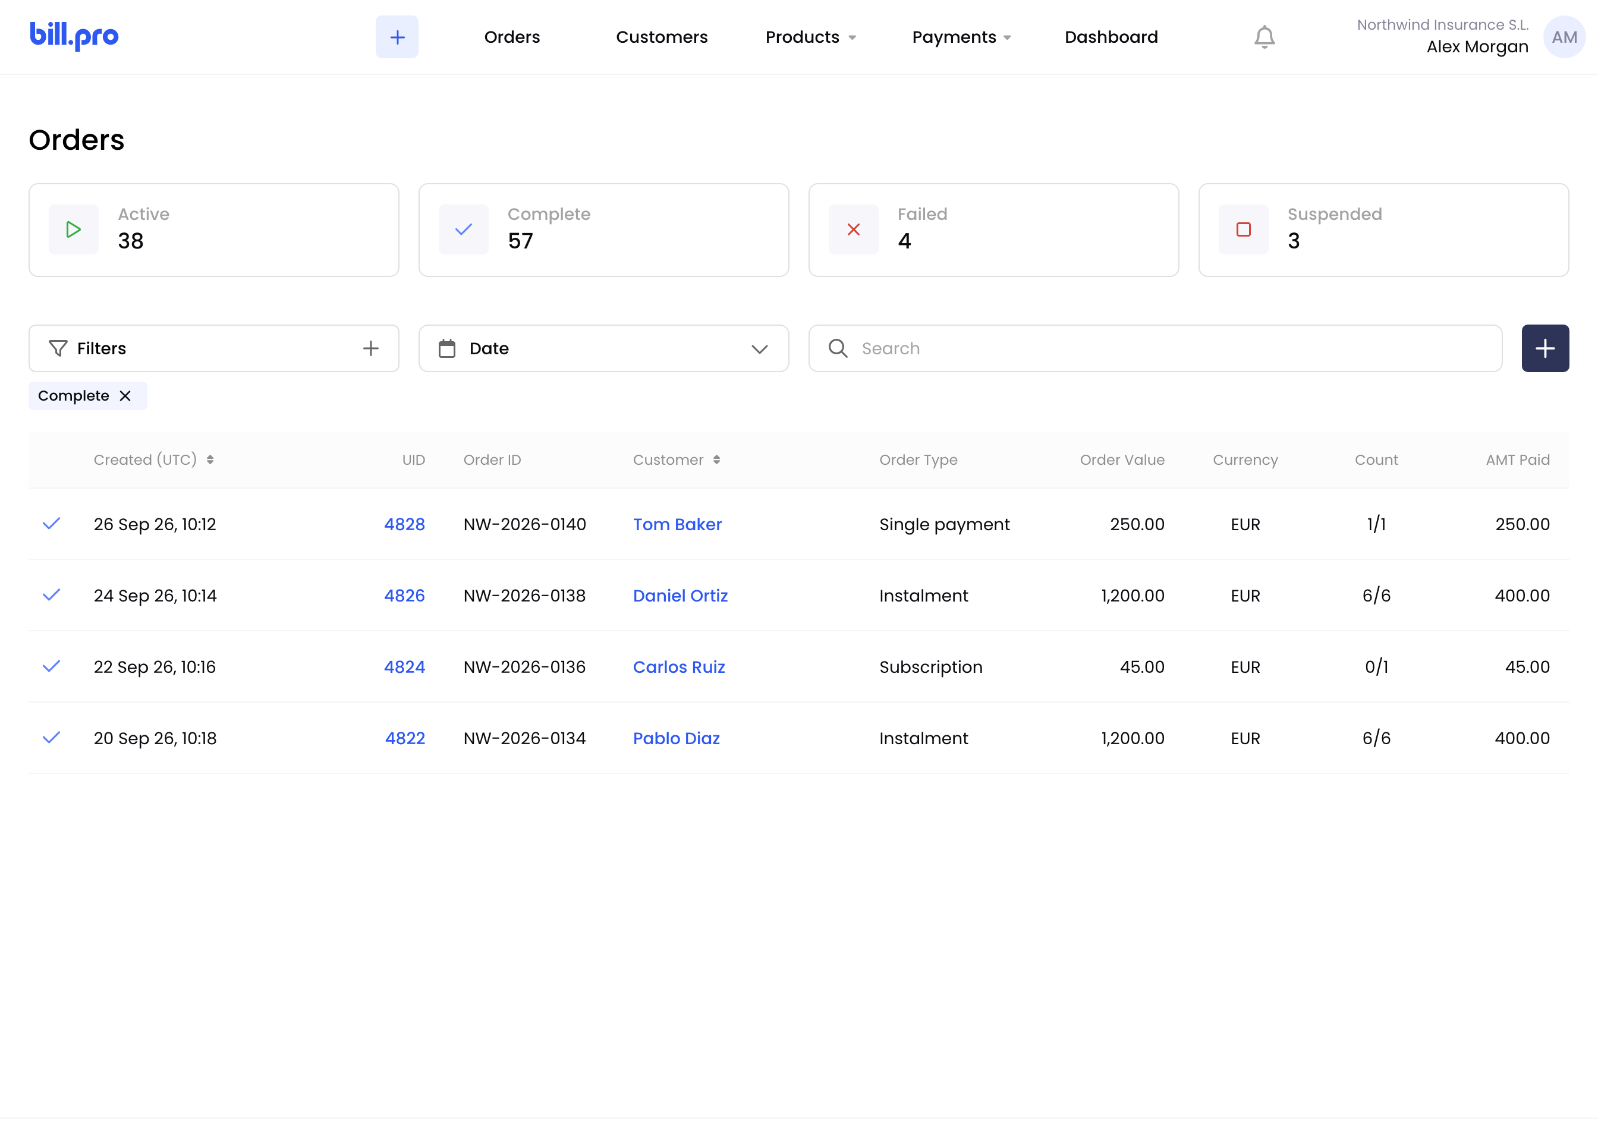
Task: Open Carlos Ruiz customer link
Action: [678, 666]
